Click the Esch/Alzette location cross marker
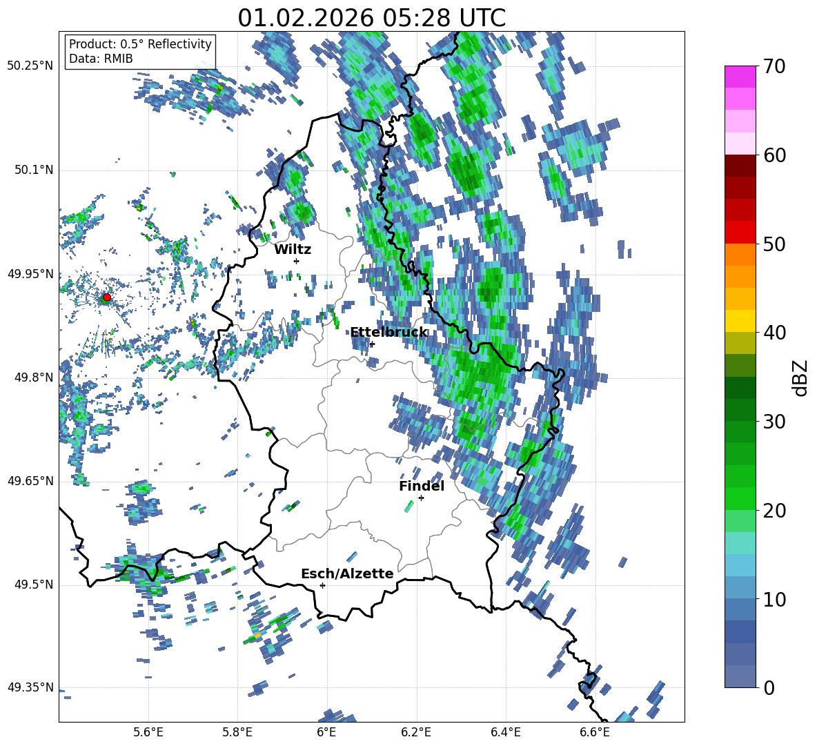817x746 pixels. (x=322, y=585)
